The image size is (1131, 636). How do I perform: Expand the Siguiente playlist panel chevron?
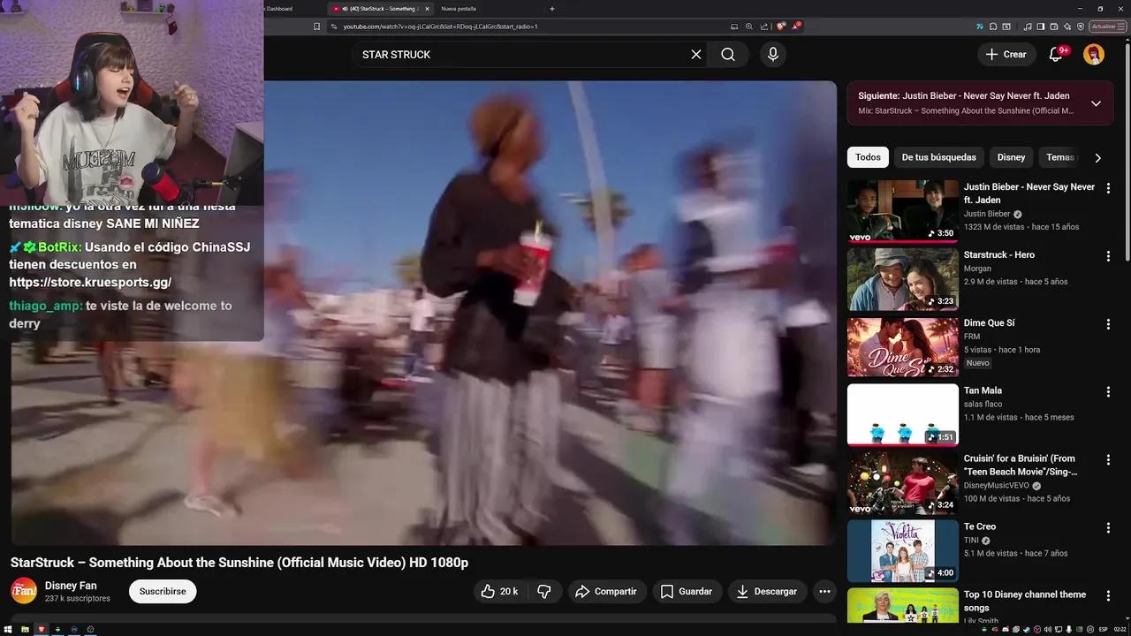(1096, 103)
